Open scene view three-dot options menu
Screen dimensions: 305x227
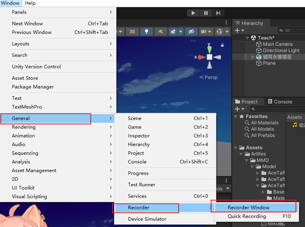point(226,23)
